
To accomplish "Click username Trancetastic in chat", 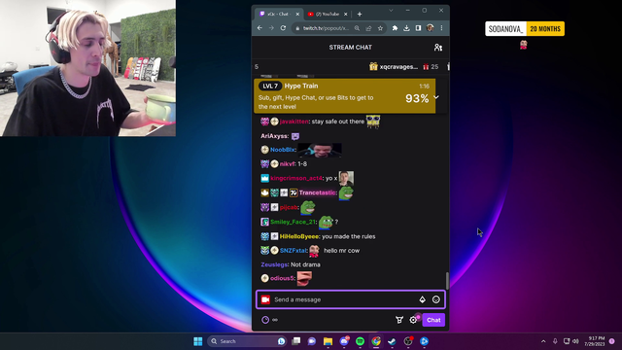I will click(317, 192).
